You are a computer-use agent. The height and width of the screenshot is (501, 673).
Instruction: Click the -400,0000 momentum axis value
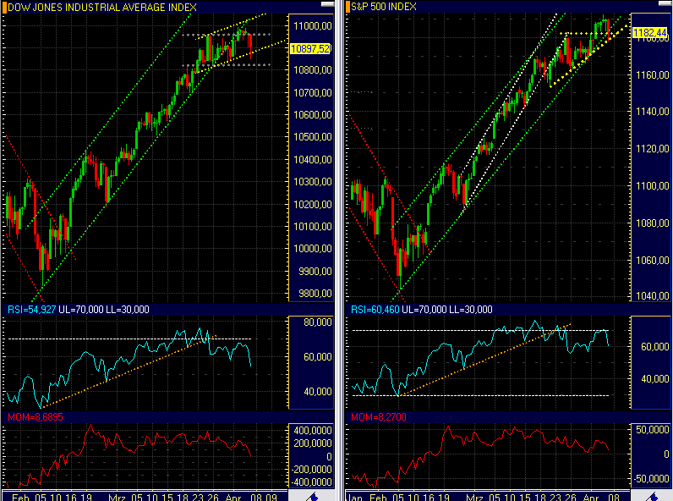coord(312,482)
